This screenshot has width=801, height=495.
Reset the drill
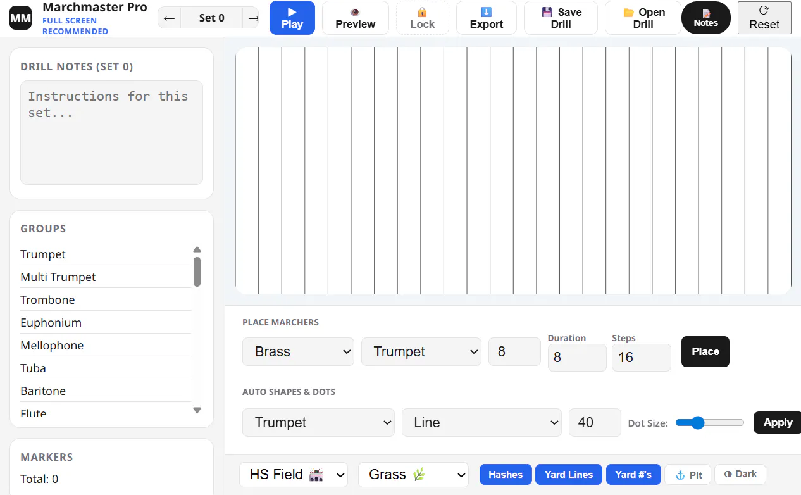(764, 18)
